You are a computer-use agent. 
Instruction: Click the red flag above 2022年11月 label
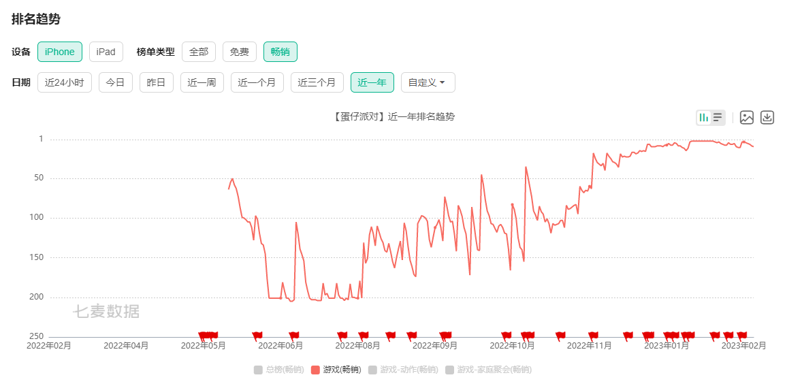pos(593,335)
